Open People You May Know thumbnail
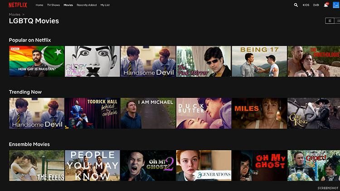Image resolution: width=340 pixels, height=191 pixels. point(92,166)
